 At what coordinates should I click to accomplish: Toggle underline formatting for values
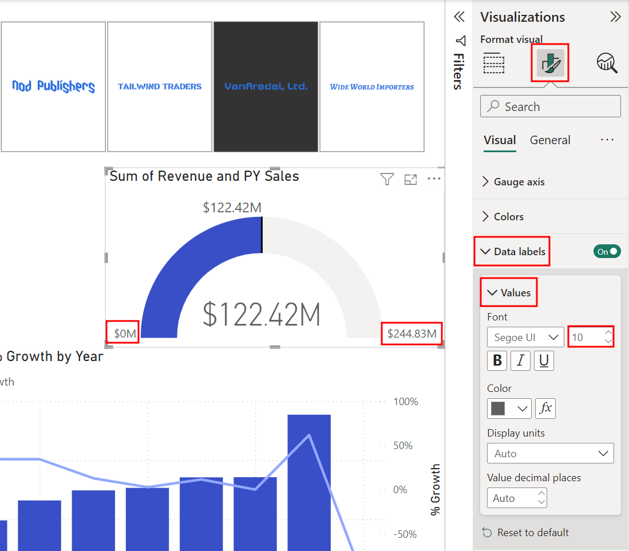pyautogui.click(x=544, y=360)
